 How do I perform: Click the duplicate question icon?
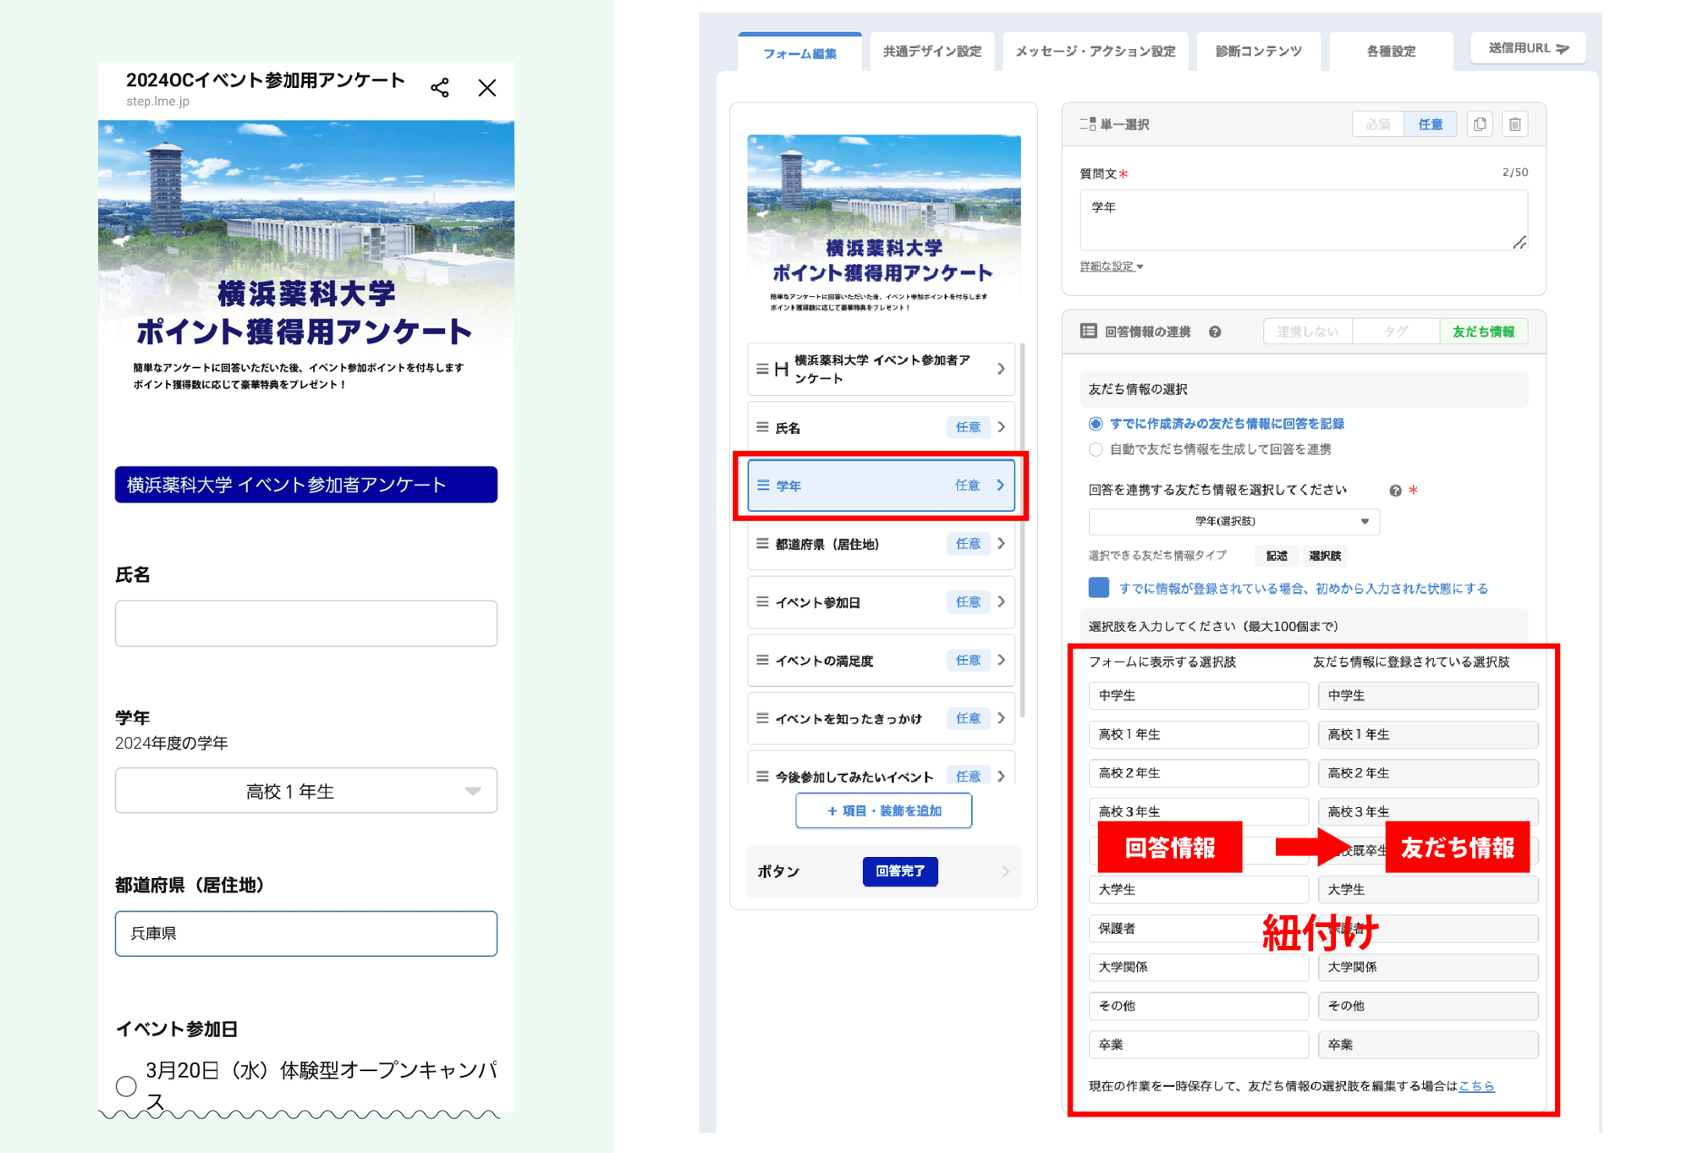[1480, 124]
